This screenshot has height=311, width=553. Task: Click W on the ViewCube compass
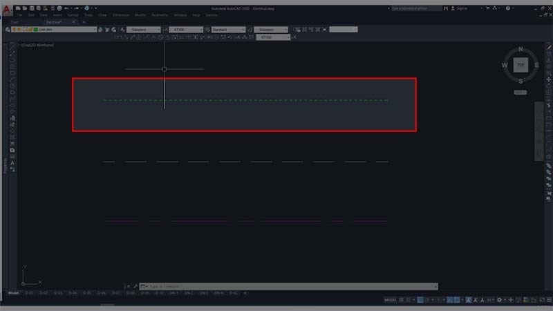(505, 65)
